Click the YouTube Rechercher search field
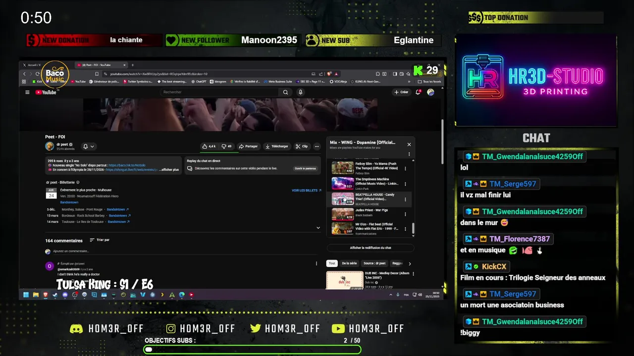This screenshot has width=634, height=356. (220, 92)
